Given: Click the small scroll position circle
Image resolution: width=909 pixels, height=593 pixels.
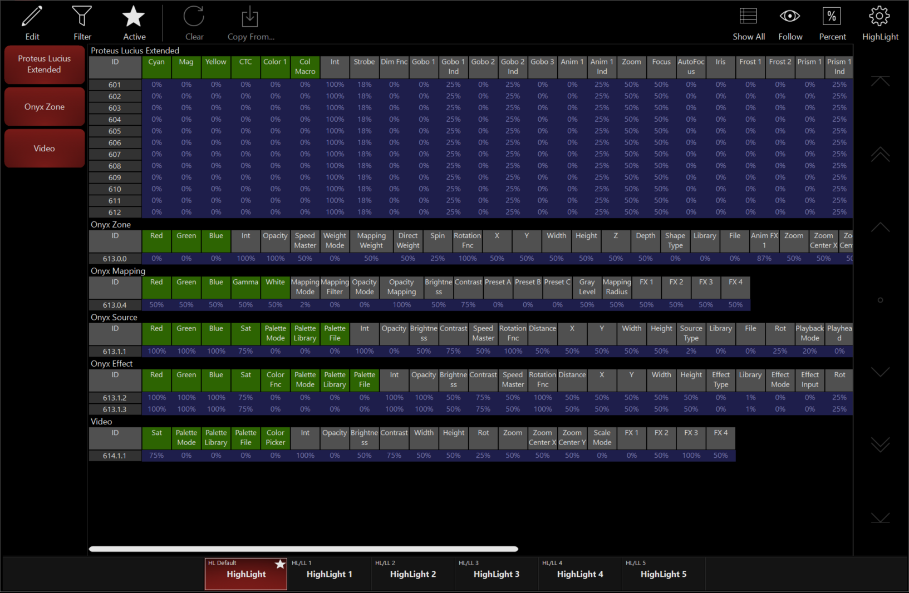Looking at the screenshot, I should click(x=880, y=300).
